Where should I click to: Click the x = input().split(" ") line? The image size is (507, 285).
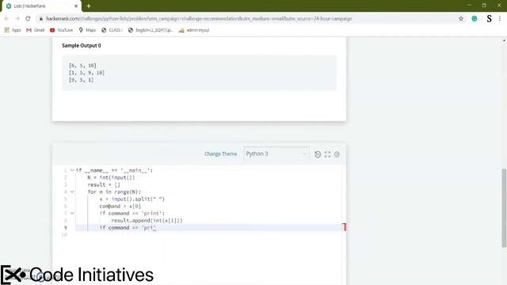click(x=132, y=199)
